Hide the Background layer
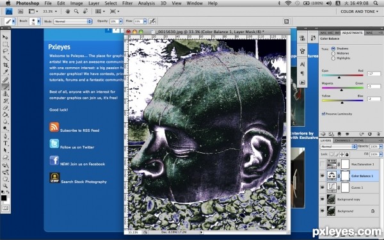The image size is (384, 240). pos(323,211)
